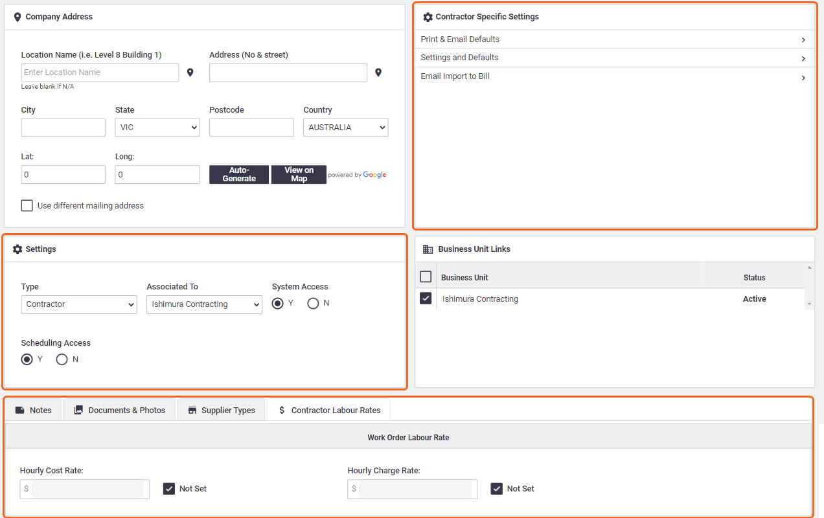This screenshot has height=518, width=824.
Task: Expand Email Import to Bill section
Action: coord(614,76)
